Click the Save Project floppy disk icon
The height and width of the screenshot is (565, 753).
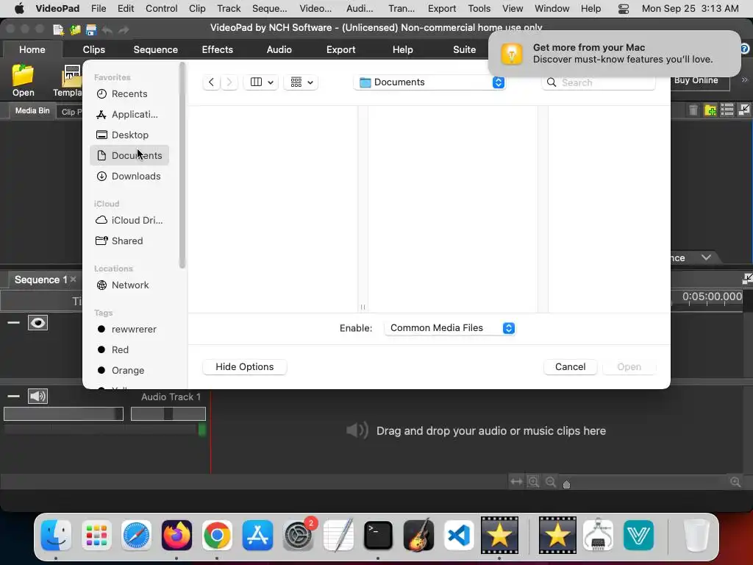(x=91, y=29)
